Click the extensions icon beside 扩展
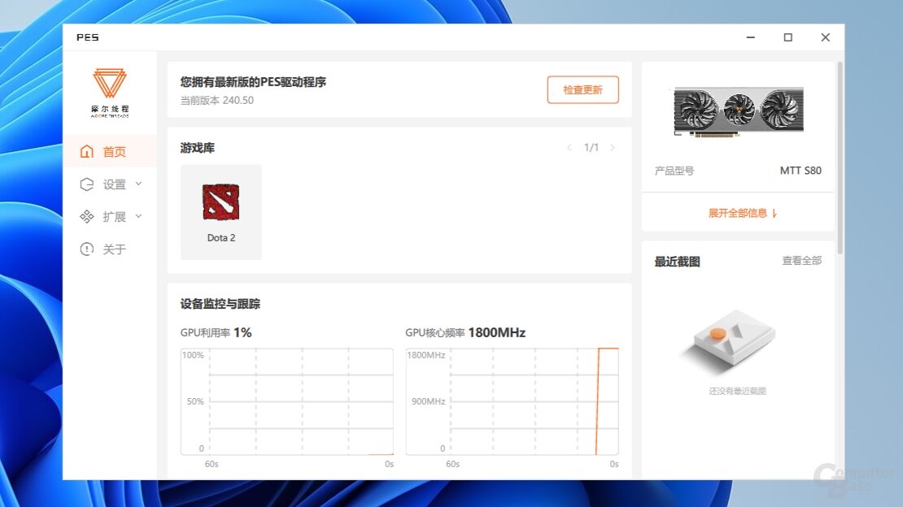The height and width of the screenshot is (507, 903). [87, 216]
